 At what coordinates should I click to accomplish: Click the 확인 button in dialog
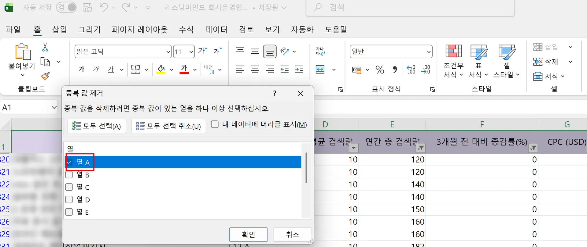point(248,234)
